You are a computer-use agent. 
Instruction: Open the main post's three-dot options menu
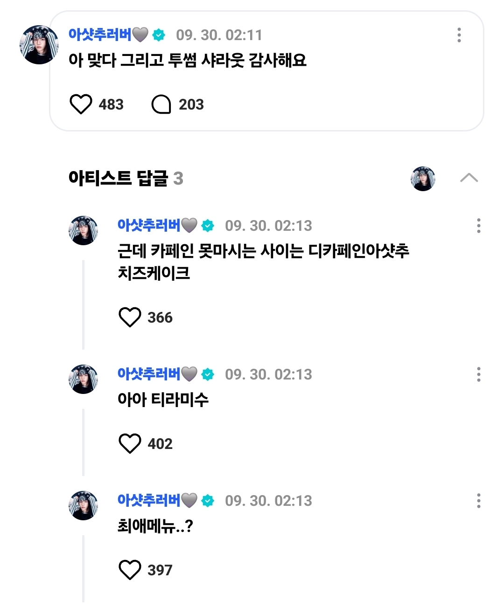click(459, 35)
